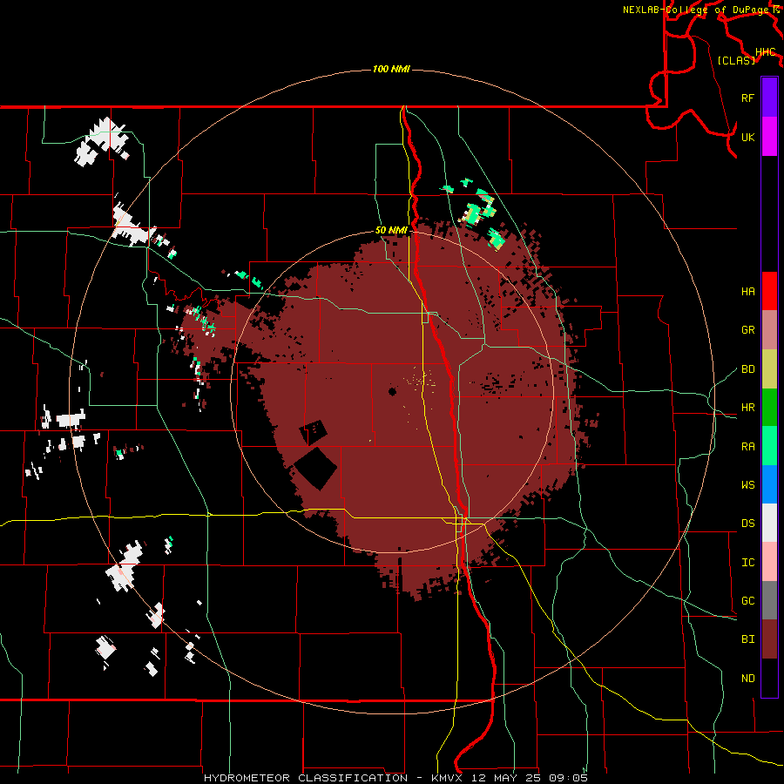Click the white DS legend swatch
784x784 pixels.
[769, 523]
